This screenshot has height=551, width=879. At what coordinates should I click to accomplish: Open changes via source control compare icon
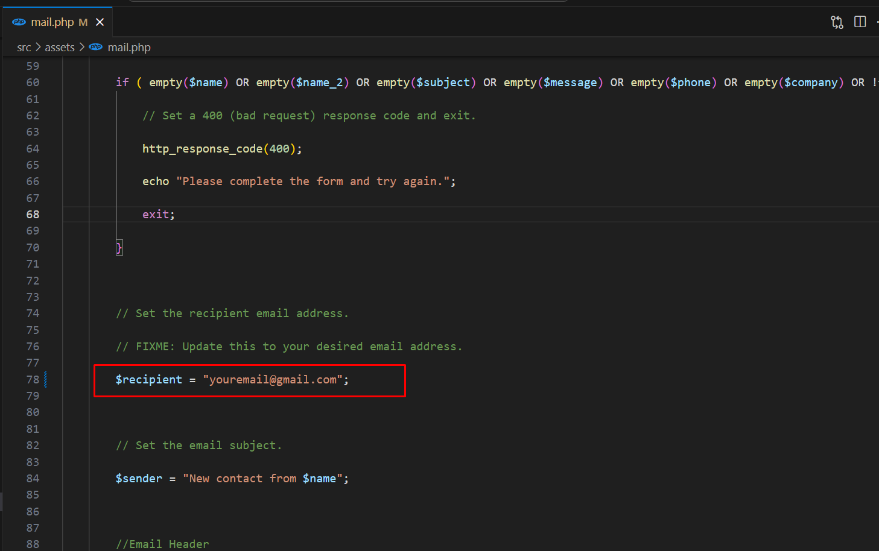coord(837,22)
